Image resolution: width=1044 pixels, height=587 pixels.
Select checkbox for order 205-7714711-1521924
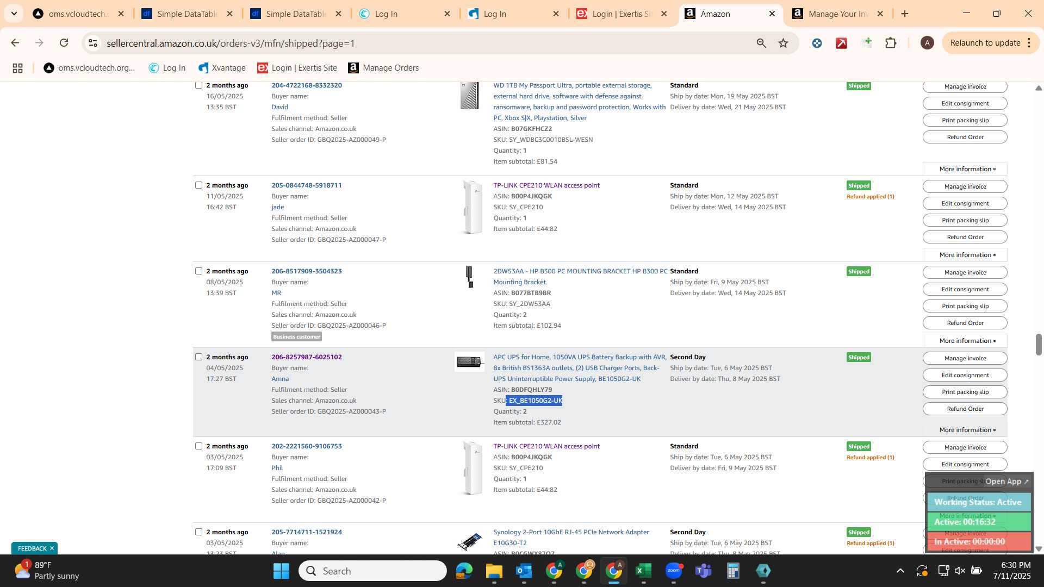pyautogui.click(x=198, y=532)
